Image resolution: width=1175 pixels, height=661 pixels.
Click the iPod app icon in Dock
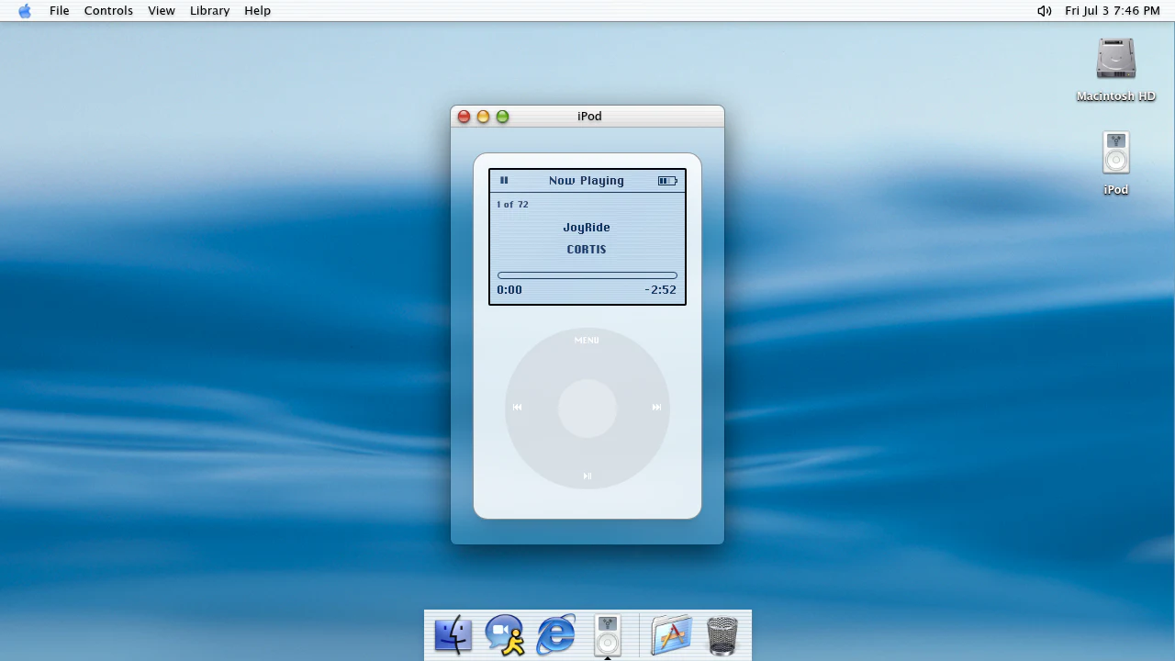608,635
